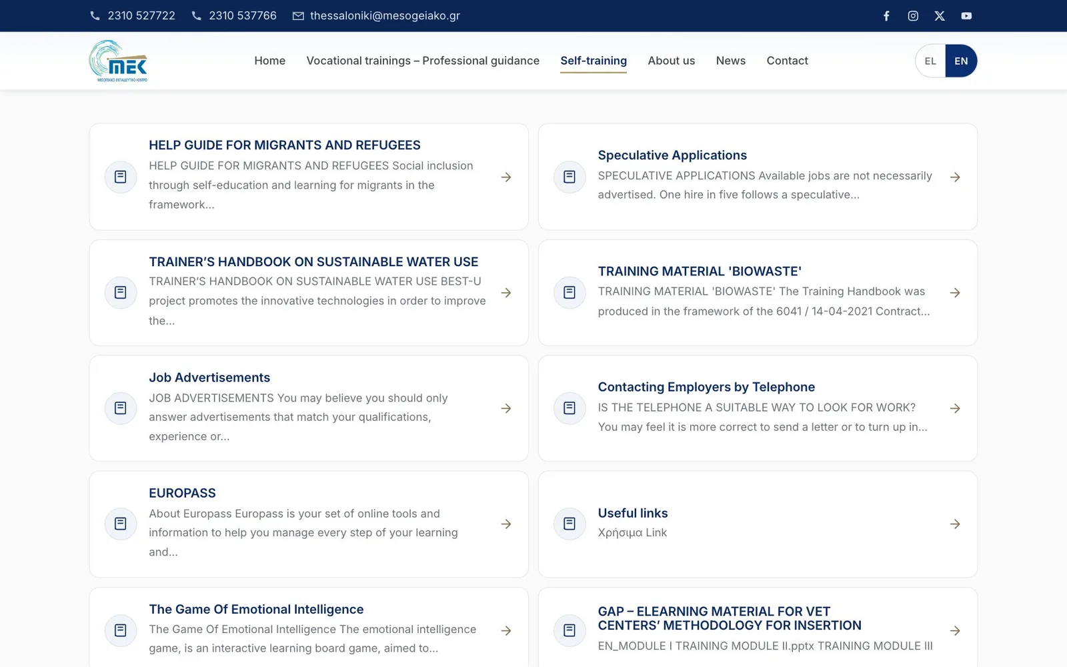
Task: Click the MEK logo
Action: coord(119,61)
